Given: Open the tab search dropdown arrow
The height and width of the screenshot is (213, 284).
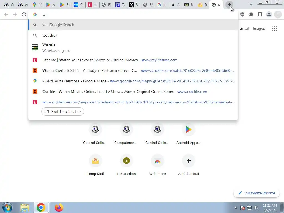Looking at the screenshot, I should click(x=251, y=5).
